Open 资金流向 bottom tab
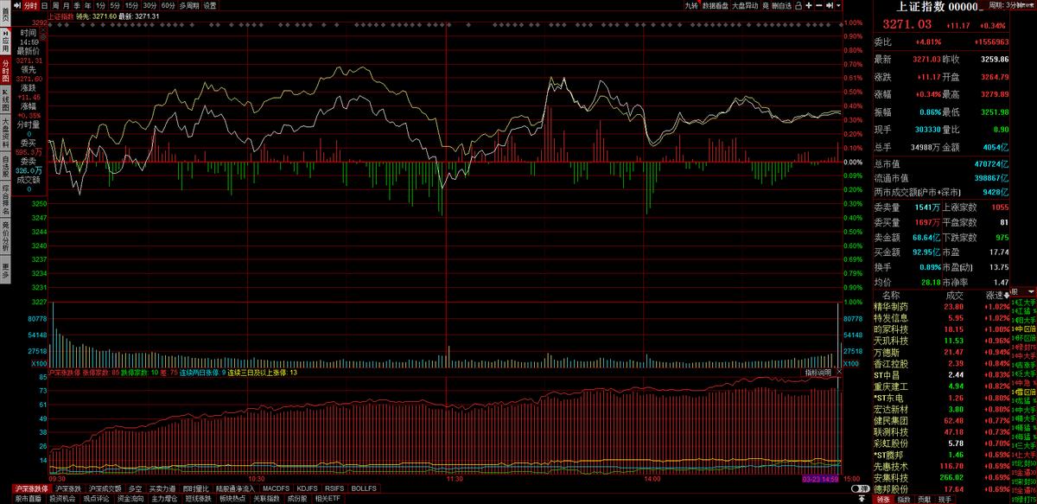This screenshot has width=1037, height=504. [x=130, y=499]
